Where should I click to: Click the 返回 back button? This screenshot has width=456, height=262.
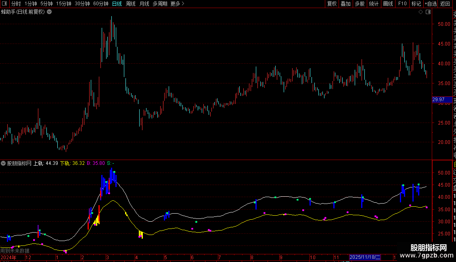tap(445, 4)
